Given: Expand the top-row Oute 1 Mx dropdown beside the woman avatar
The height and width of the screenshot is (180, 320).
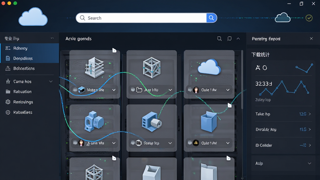Looking at the screenshot, I should tap(228, 90).
